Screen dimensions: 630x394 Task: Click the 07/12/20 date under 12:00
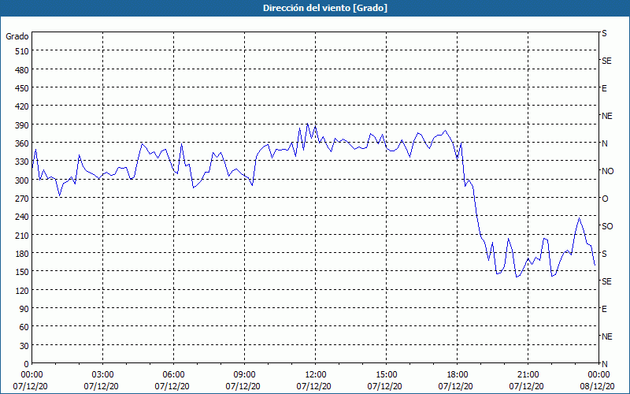pyautogui.click(x=313, y=386)
